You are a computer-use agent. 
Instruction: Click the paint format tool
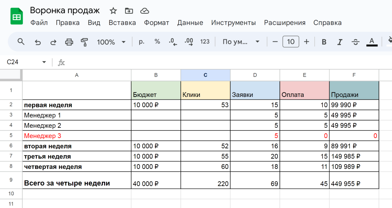pyautogui.click(x=84, y=41)
